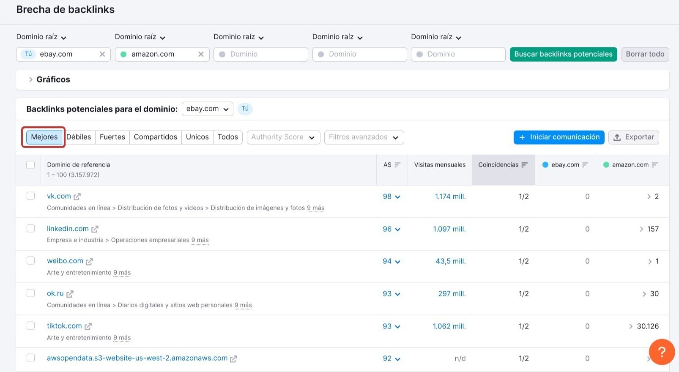Open linkedin.com external link icon

point(95,229)
